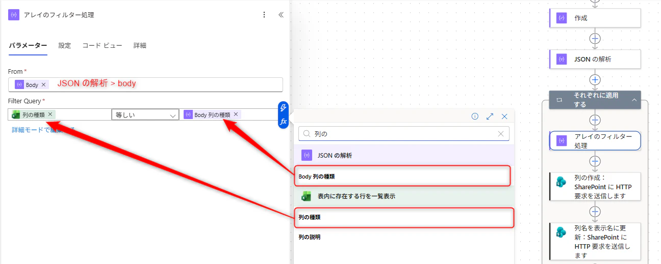Screen dimensions: 661x264
Task: Open the more options menu for アレイのフィルター処理
Action: point(264,15)
